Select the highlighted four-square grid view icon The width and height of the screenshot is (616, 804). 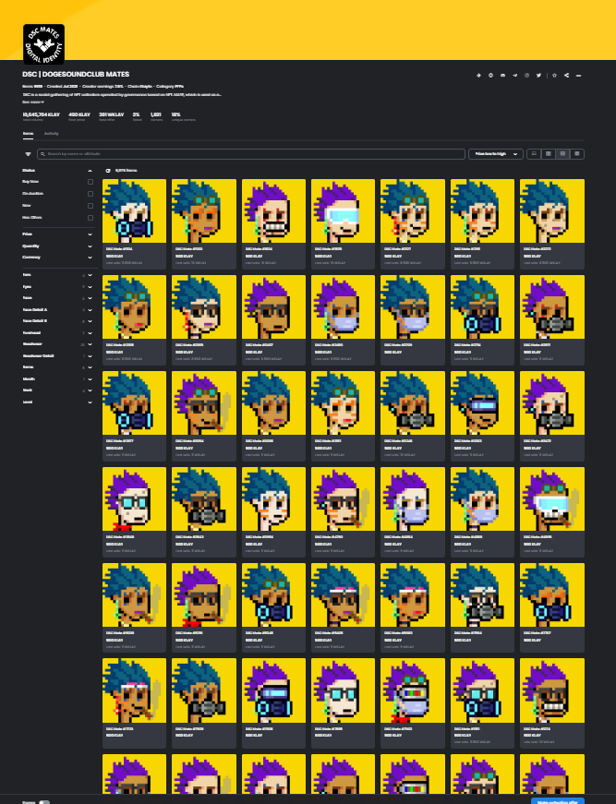tap(562, 154)
